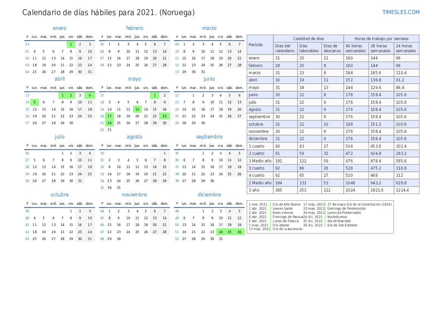Click the agosto month heading

tap(135, 137)
